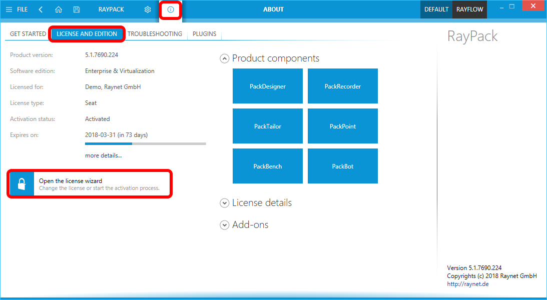
Task: Click the 'Enterprise & Virtualization' edition text
Action: (x=120, y=70)
